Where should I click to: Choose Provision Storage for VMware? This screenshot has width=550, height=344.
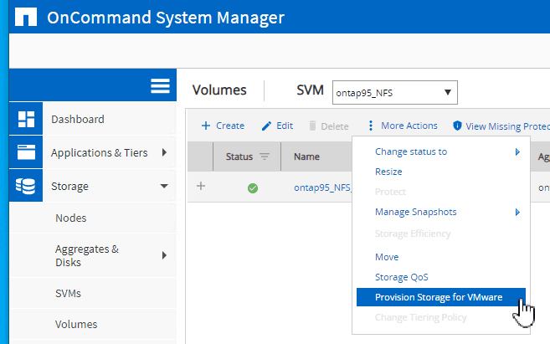tap(441, 297)
